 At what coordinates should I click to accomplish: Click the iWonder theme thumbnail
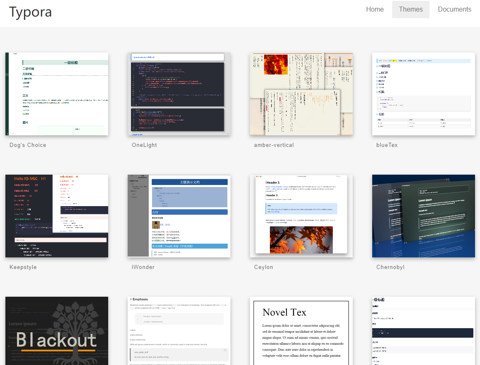click(179, 216)
